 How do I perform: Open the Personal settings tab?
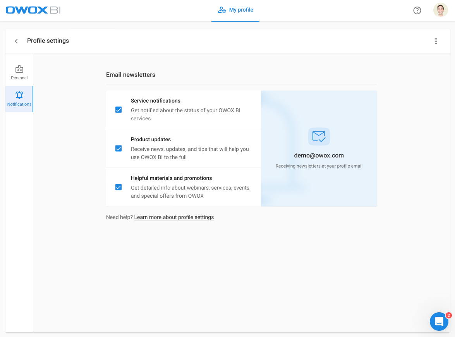click(19, 72)
